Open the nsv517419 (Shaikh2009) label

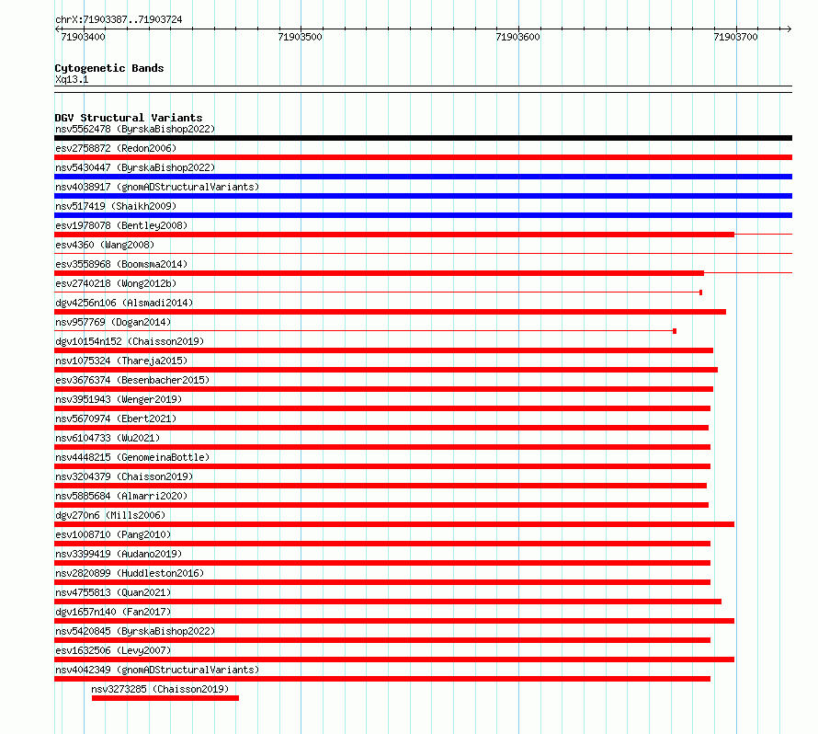pyautogui.click(x=116, y=206)
